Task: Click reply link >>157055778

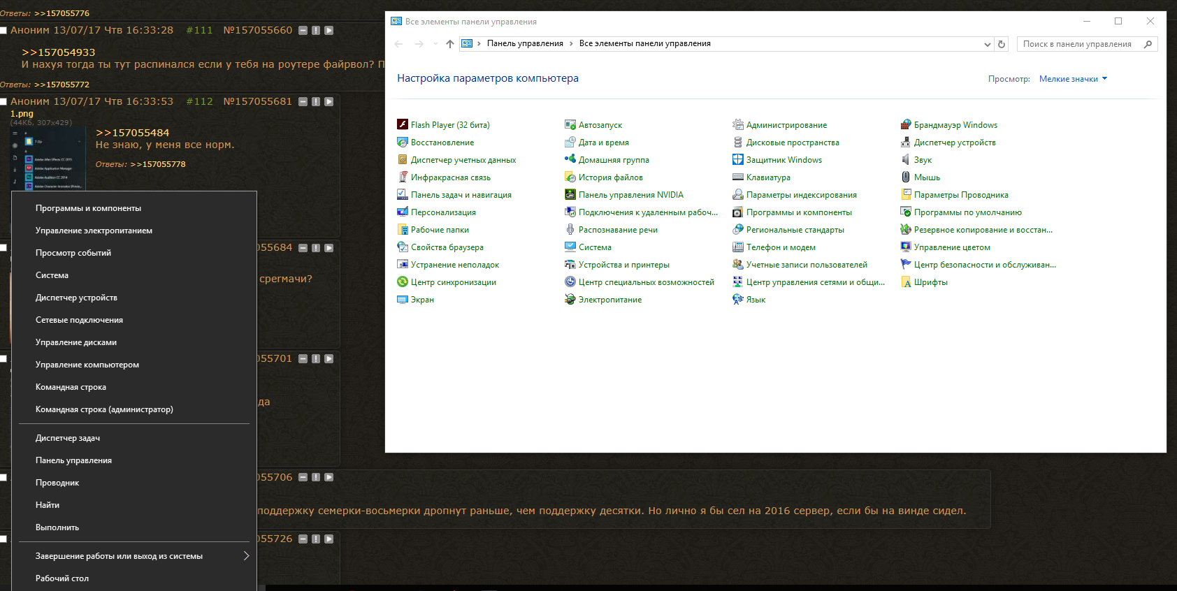Action: click(158, 164)
